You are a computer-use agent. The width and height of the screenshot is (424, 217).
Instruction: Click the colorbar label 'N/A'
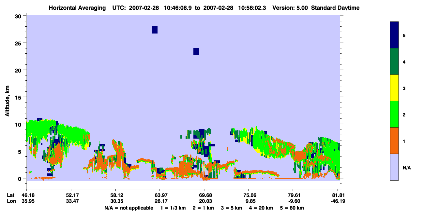tap(406, 168)
